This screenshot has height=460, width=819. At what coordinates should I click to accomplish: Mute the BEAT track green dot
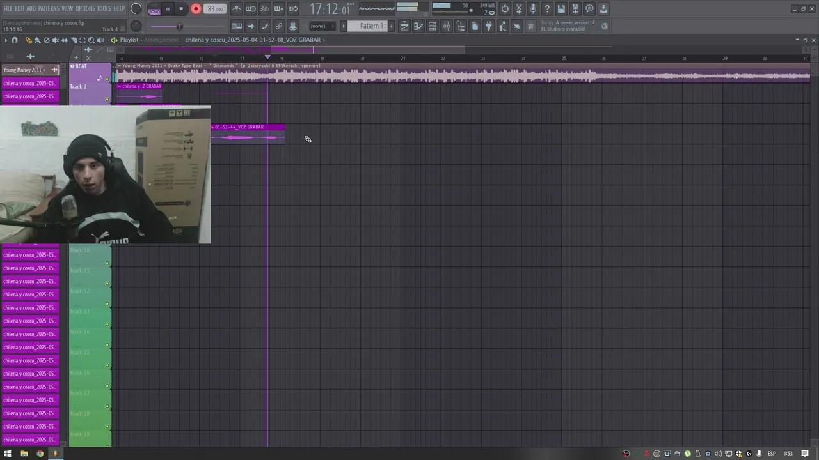[x=107, y=80]
